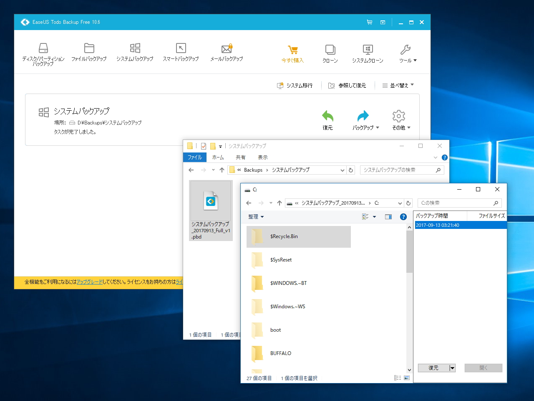Open Smart Backup (スマートバックアップ) tool

pos(181,53)
